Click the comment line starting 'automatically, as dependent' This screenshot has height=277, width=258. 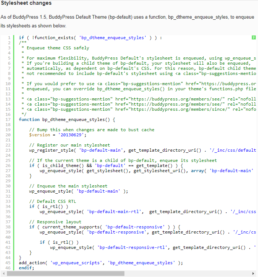(x=139, y=68)
